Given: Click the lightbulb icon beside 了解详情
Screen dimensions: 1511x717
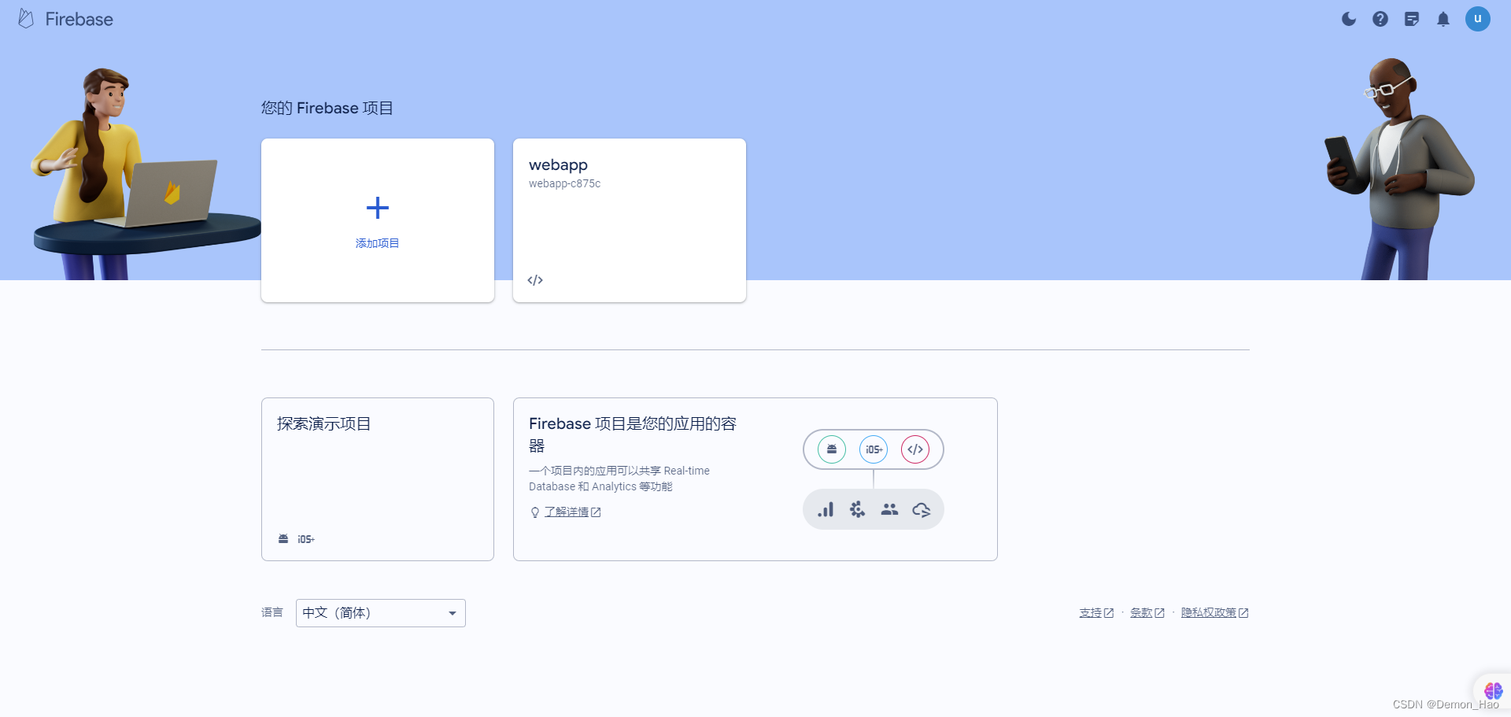Looking at the screenshot, I should (535, 512).
